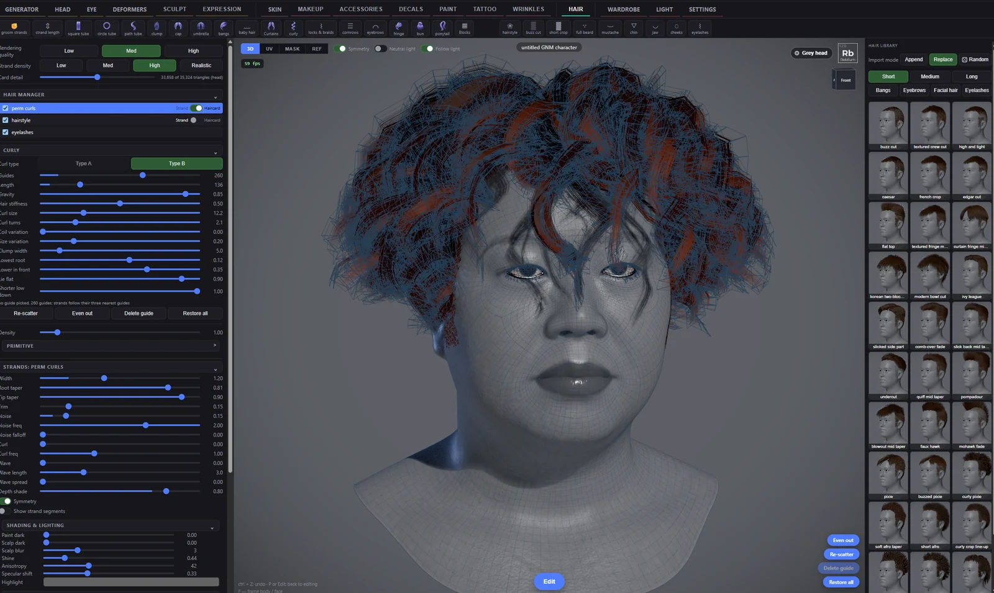
Task: Pick the locks & braids tool
Action: 321,28
